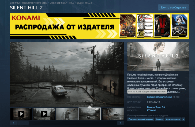This screenshot has height=127, width=195.
Task: Open the 'Приключенческие игры' breadcrumb link
Action: 35,3
